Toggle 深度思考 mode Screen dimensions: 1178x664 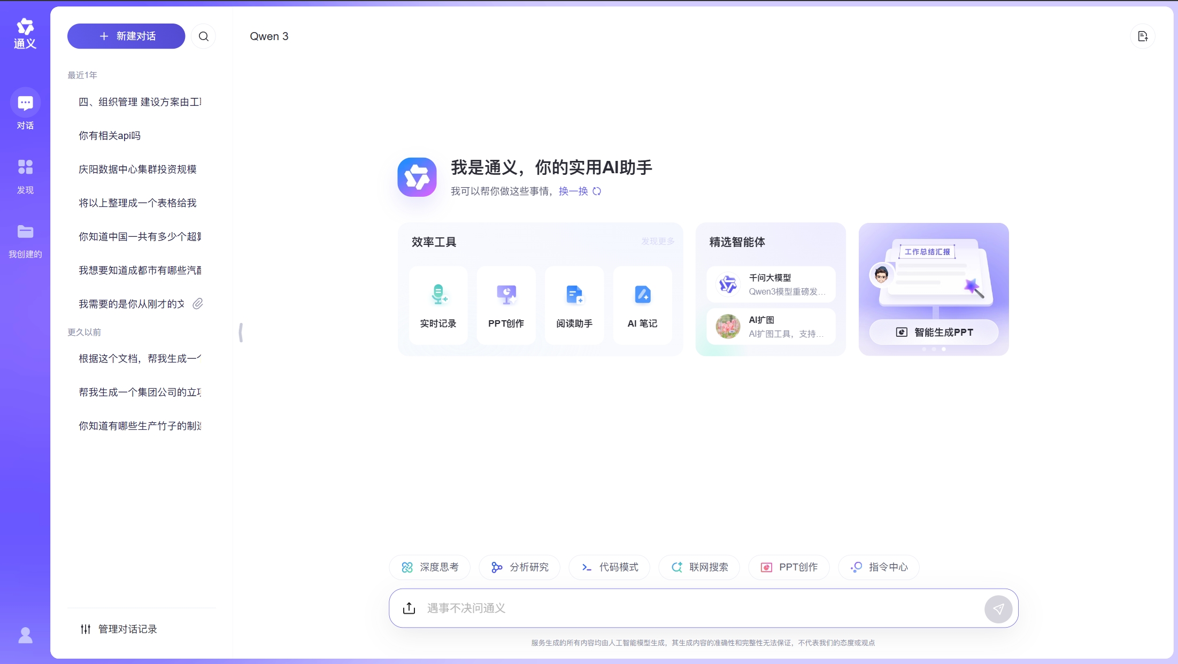pos(430,567)
